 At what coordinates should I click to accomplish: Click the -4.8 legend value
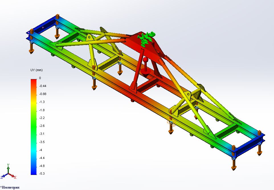click(x=42, y=166)
